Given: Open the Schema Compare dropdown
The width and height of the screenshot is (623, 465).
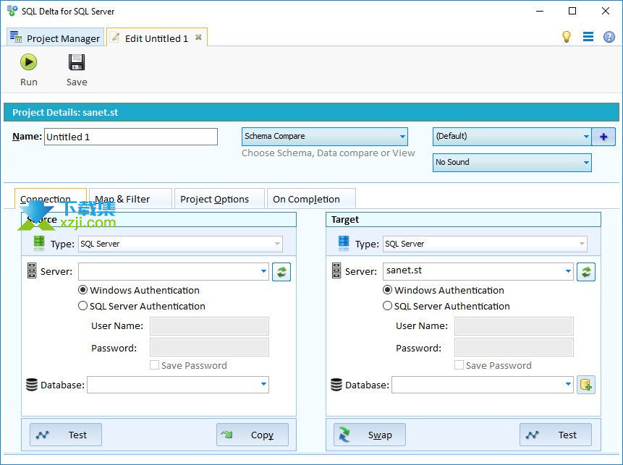Looking at the screenshot, I should click(325, 137).
